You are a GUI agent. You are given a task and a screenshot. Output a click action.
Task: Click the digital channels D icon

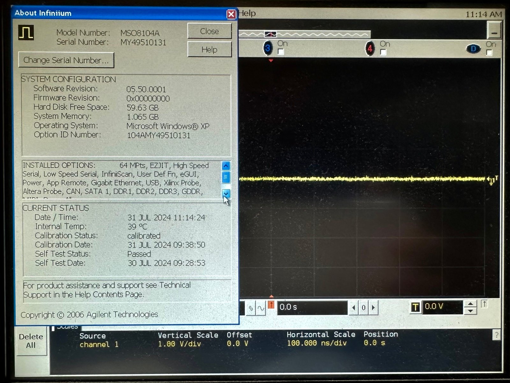click(x=473, y=49)
